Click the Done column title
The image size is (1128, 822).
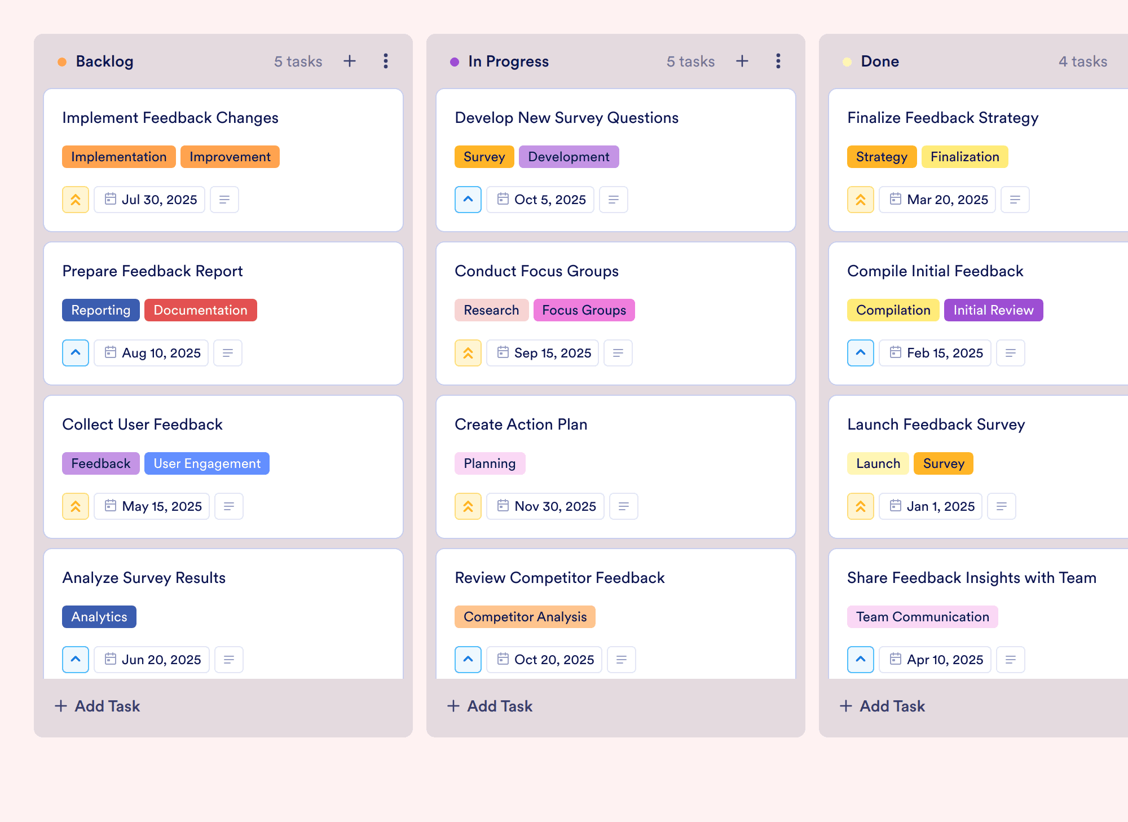click(880, 61)
